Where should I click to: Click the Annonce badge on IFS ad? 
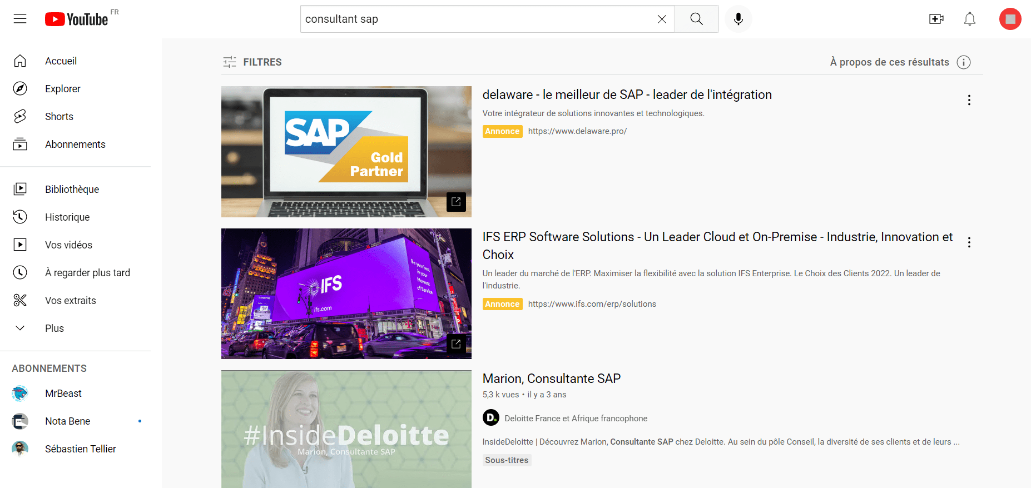coord(502,304)
